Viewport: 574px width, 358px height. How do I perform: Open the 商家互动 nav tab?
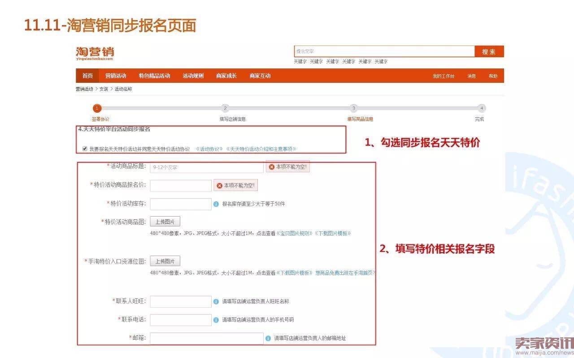(260, 76)
